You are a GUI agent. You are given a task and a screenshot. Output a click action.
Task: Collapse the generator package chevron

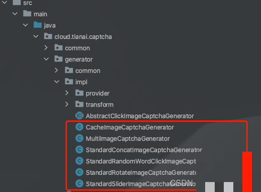pyautogui.click(x=46, y=59)
